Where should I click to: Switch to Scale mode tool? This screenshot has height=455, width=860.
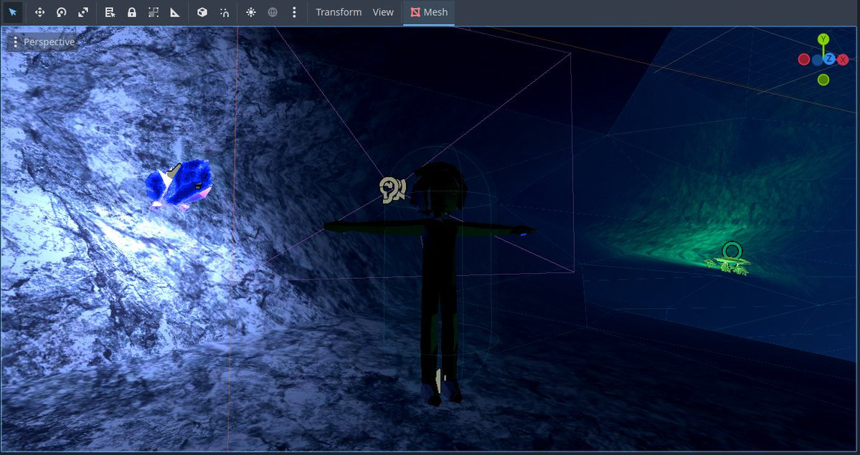[x=82, y=12]
